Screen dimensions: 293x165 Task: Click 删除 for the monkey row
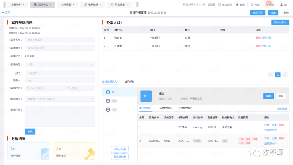click(x=282, y=125)
